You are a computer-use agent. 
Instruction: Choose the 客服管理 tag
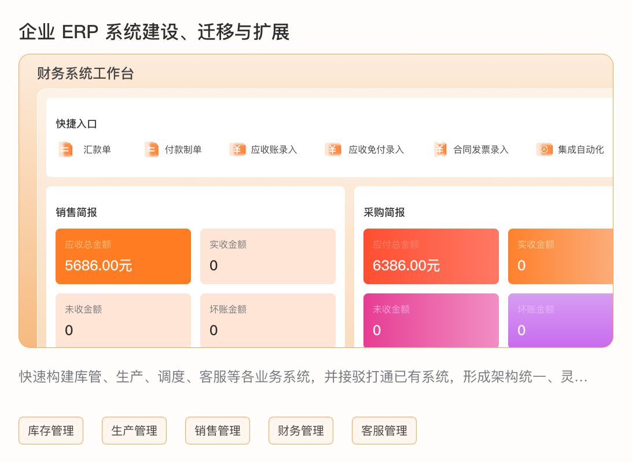(x=384, y=431)
